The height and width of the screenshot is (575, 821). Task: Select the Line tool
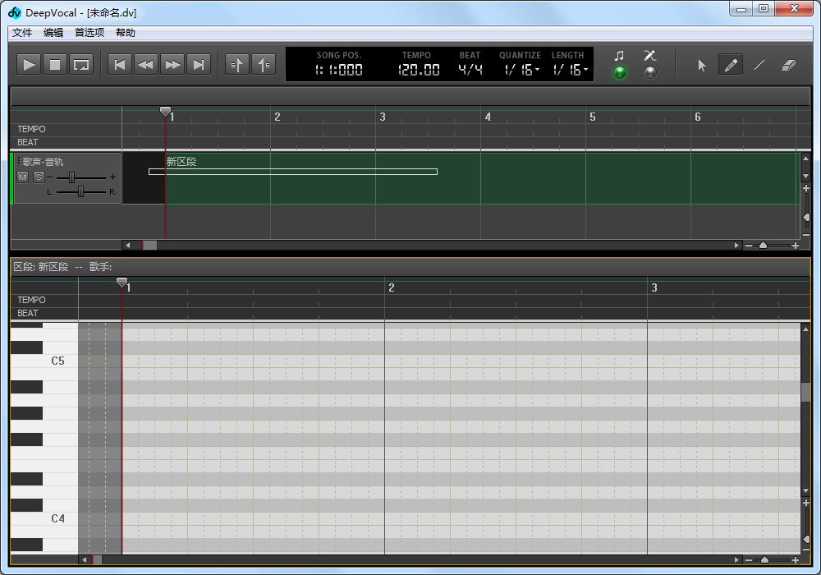(x=759, y=65)
